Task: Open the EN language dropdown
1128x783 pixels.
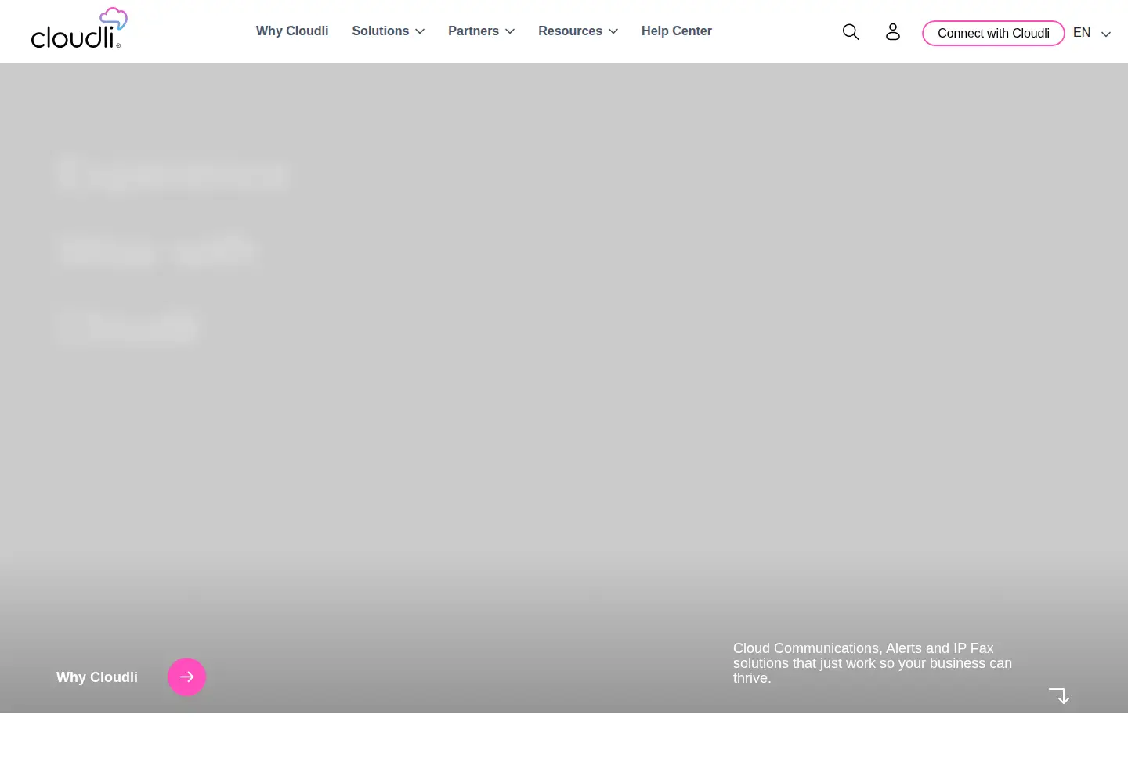Action: click(1092, 33)
